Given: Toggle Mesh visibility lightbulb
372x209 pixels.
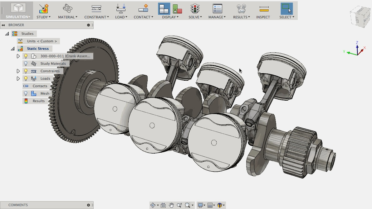Looking at the screenshot, I should tap(26, 93).
